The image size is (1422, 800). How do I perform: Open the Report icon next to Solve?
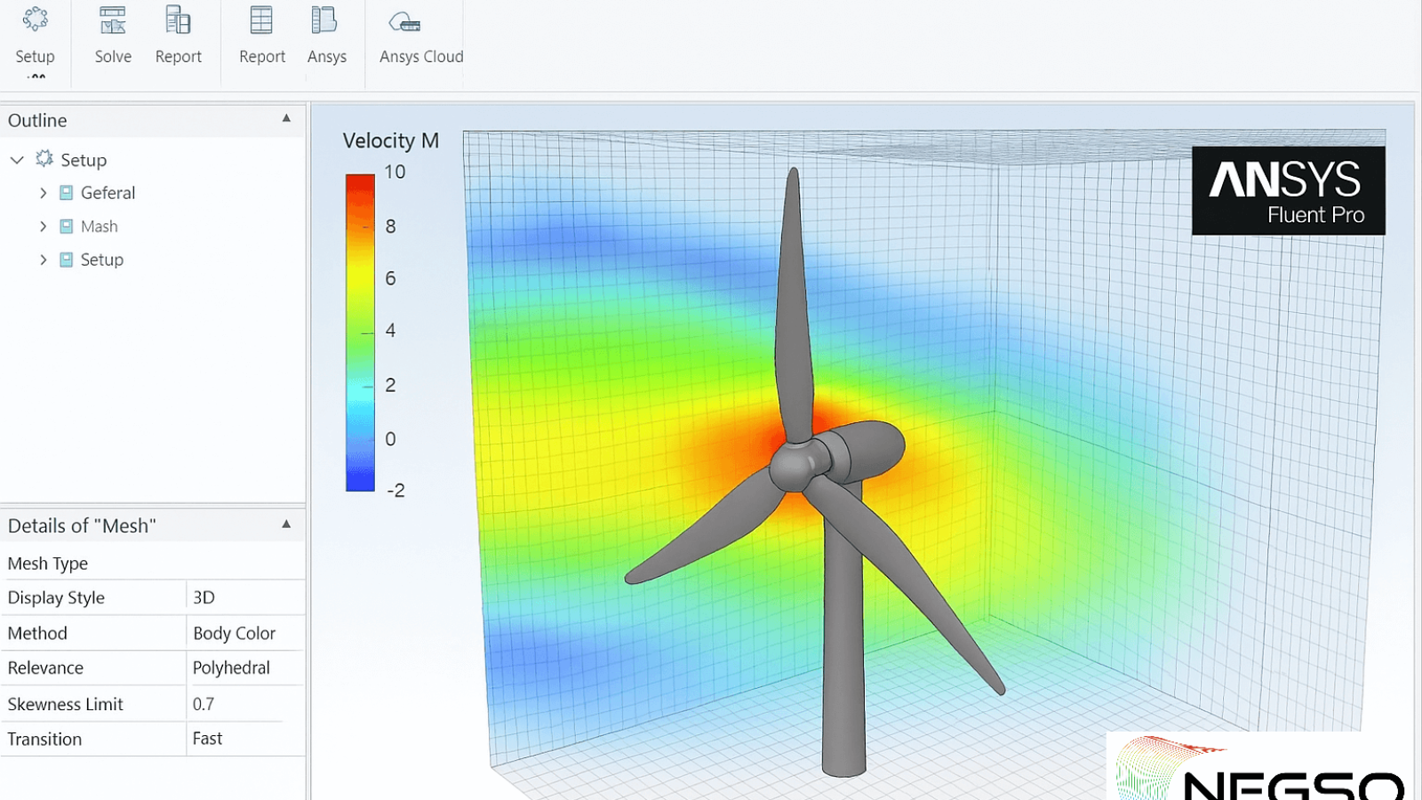pyautogui.click(x=178, y=20)
